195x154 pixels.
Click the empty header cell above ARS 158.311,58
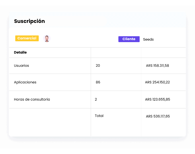coord(163,53)
